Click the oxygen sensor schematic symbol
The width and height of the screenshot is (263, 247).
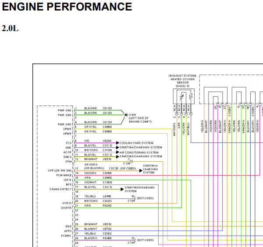tap(184, 96)
